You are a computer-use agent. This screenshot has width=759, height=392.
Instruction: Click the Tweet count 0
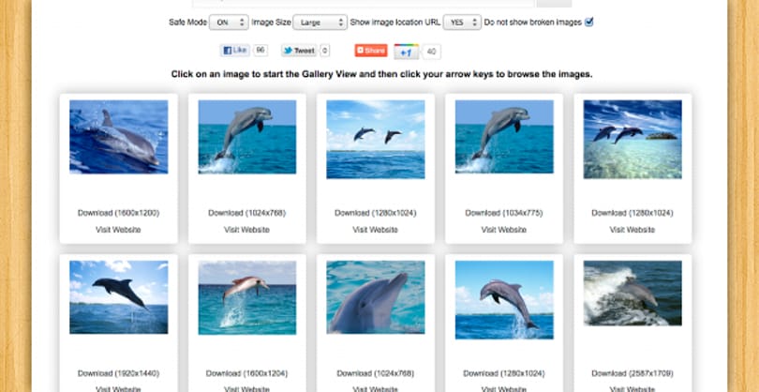click(325, 51)
